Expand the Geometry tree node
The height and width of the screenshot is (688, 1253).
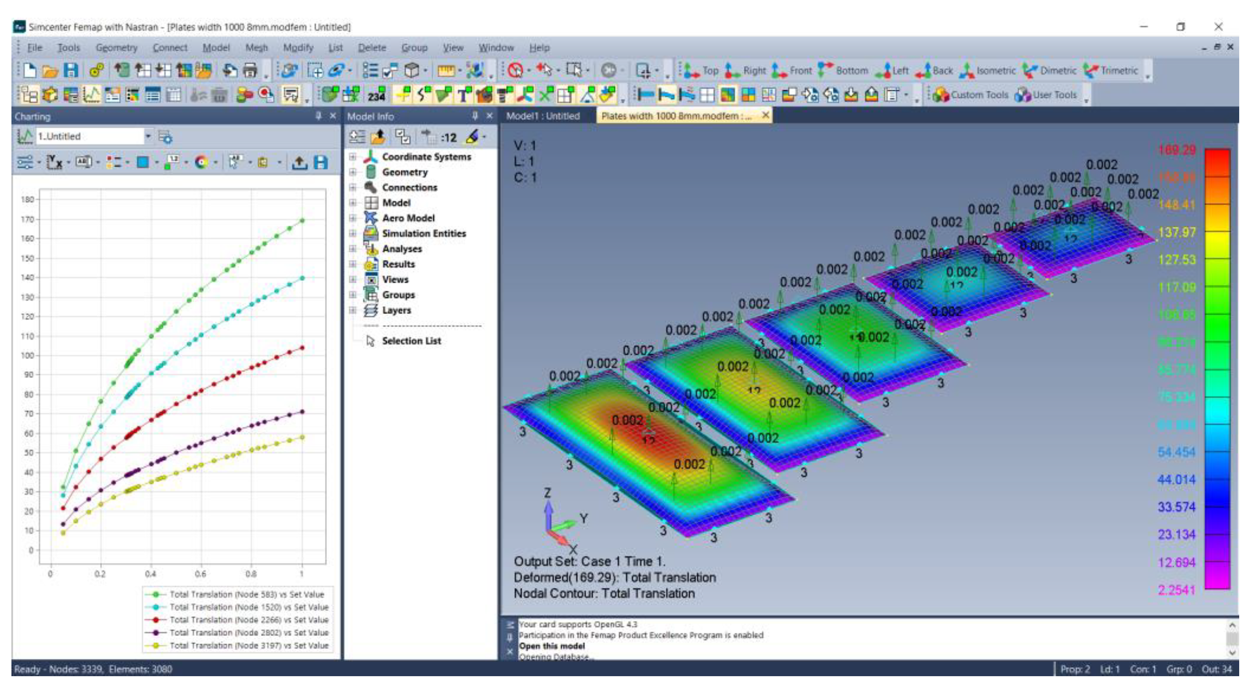[353, 172]
